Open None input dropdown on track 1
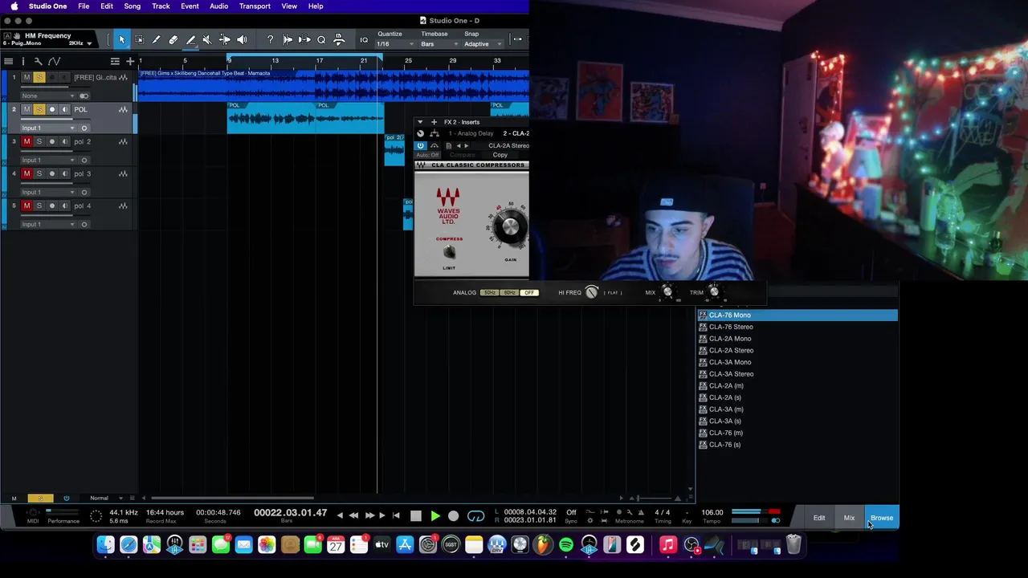 (48, 96)
